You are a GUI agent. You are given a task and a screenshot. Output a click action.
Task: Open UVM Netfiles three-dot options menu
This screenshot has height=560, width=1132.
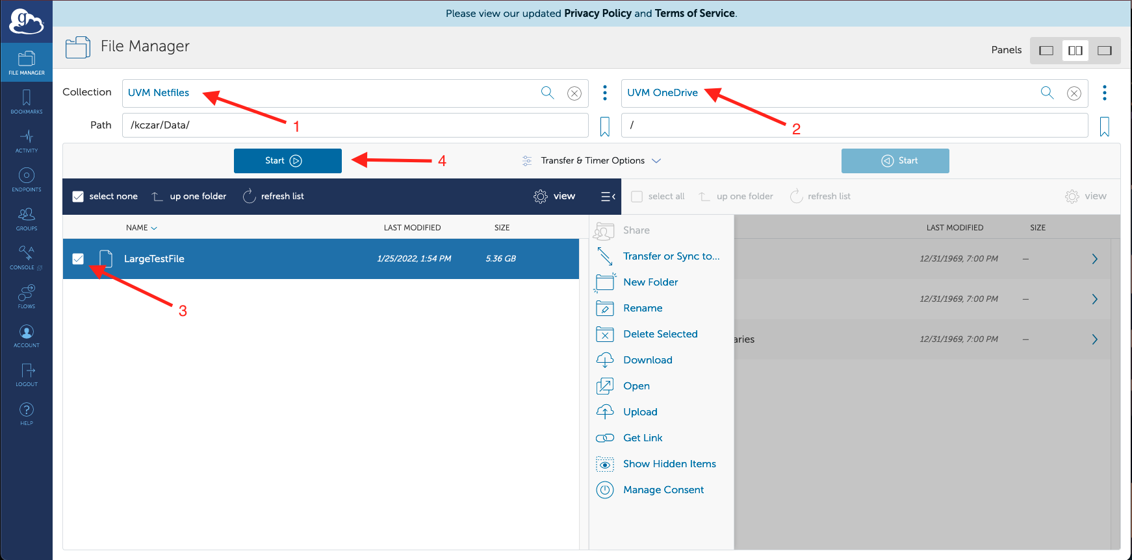[x=605, y=93]
